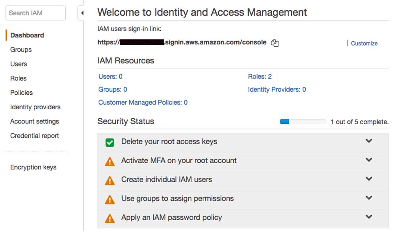Click warning icon beside Use groups
This screenshot has width=394, height=232.
[110, 199]
